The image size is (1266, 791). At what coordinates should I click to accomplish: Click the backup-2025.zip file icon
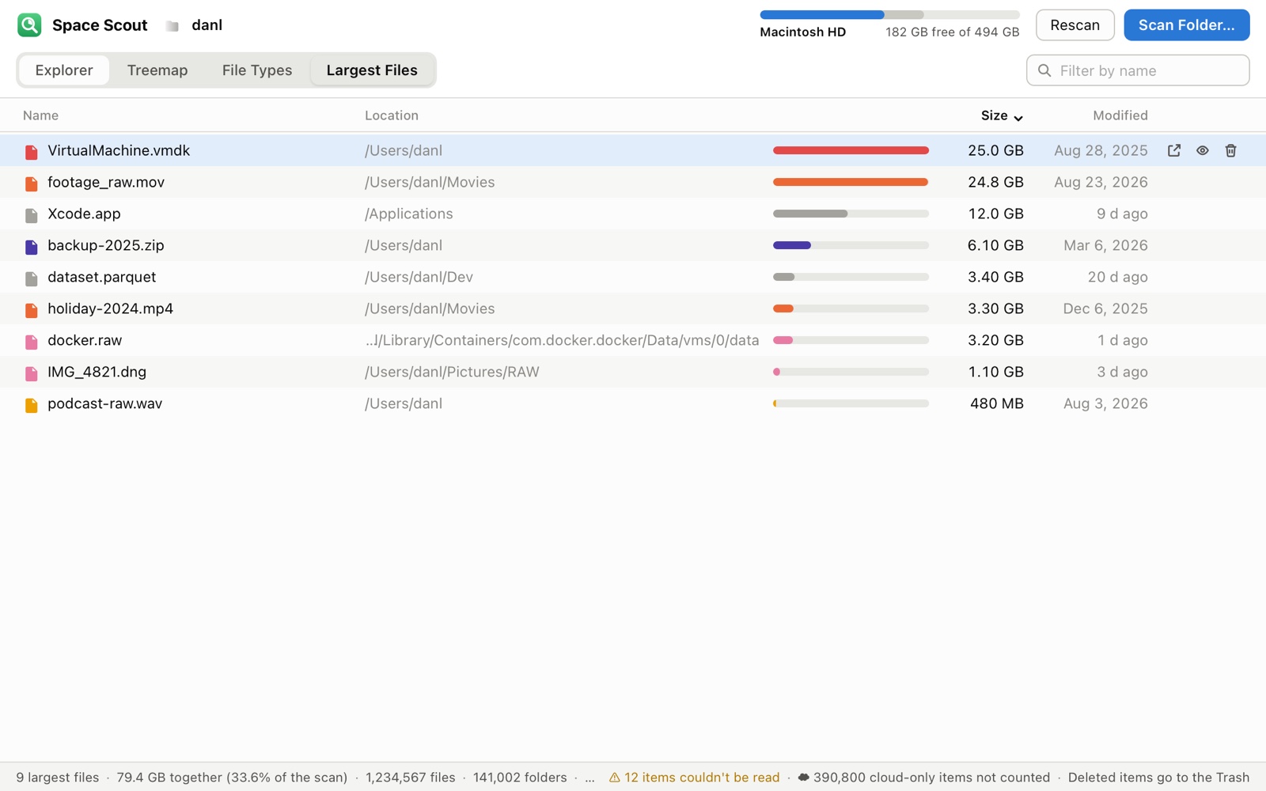(x=32, y=247)
